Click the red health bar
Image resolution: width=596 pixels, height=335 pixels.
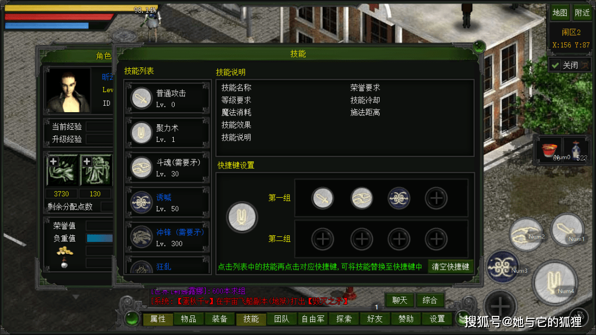(59, 17)
